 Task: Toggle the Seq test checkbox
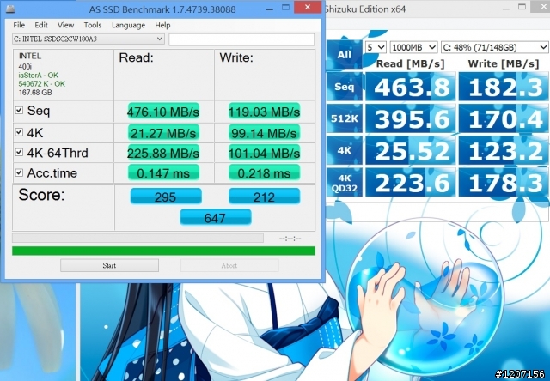tap(19, 111)
